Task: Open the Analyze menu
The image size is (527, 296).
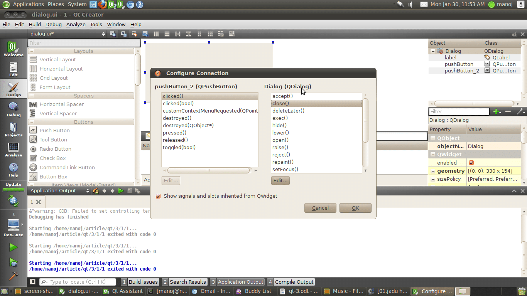Action: (76, 24)
